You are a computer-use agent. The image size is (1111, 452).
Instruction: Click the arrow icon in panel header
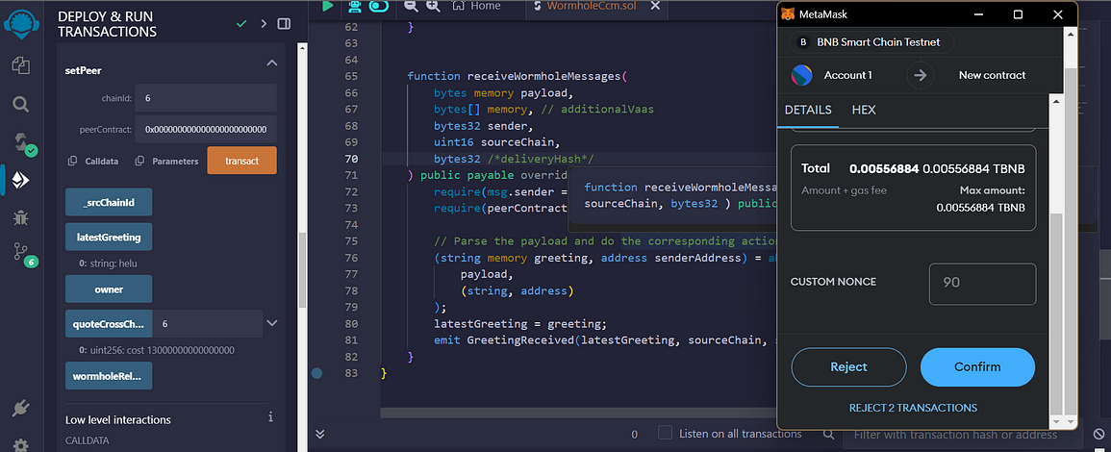click(264, 23)
